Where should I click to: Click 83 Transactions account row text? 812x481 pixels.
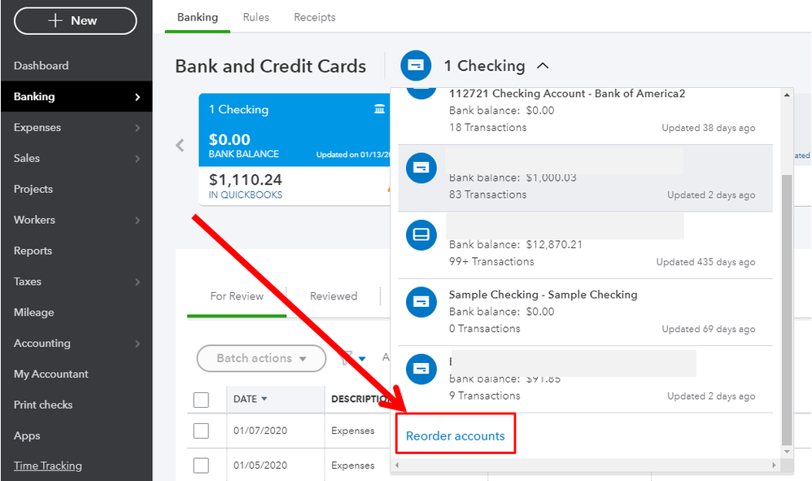[488, 195]
